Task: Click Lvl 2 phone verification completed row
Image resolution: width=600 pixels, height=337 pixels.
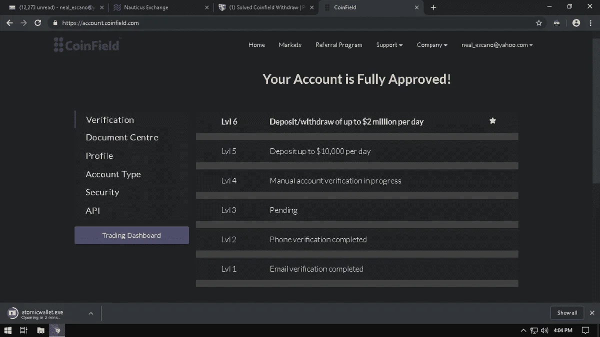Action: click(x=357, y=240)
